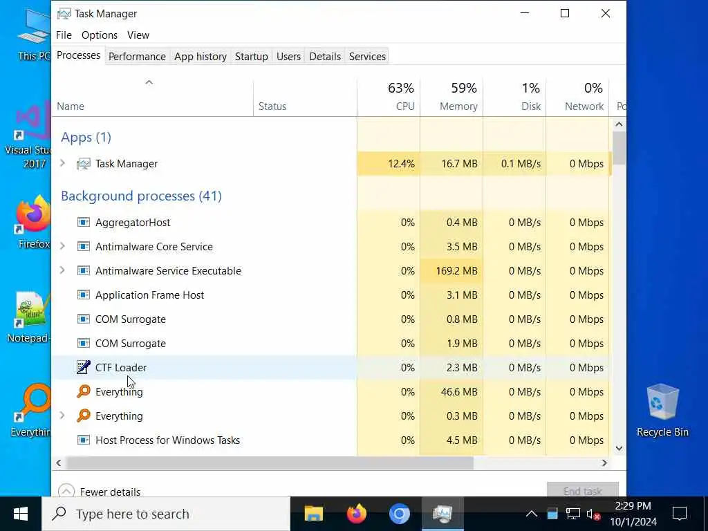Click the Host Process for Windows Tasks icon
Viewport: 708px width, 531px height.
coord(84,440)
